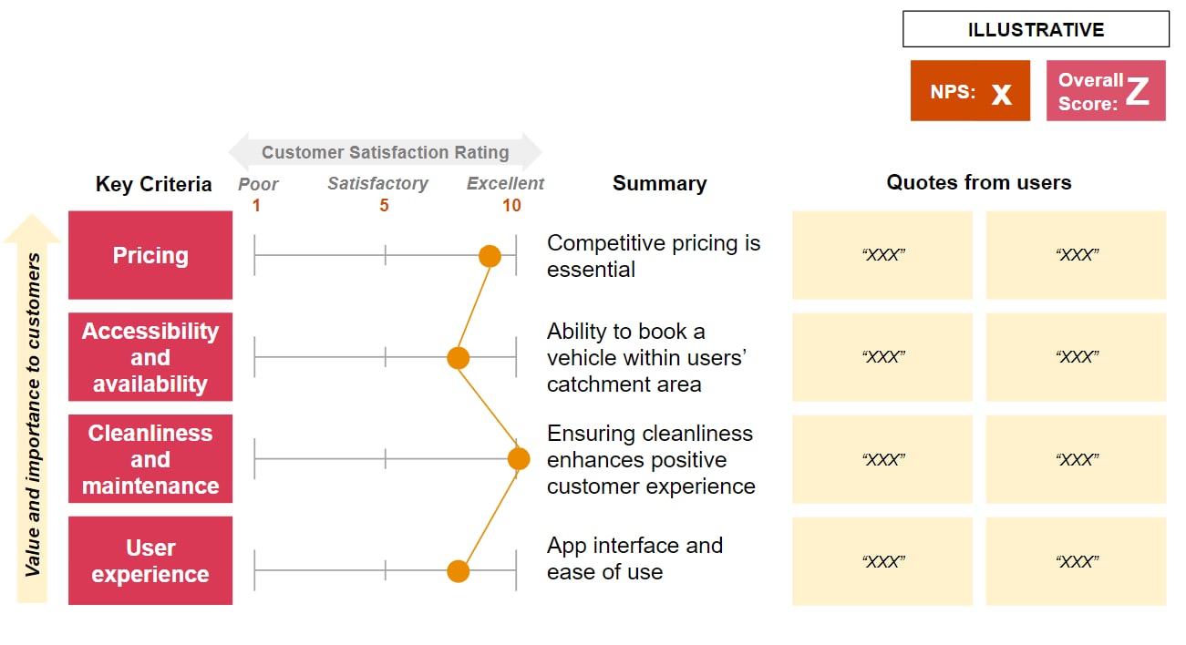
Task: Click the 'Quotes from users' heading
Action: (x=978, y=182)
